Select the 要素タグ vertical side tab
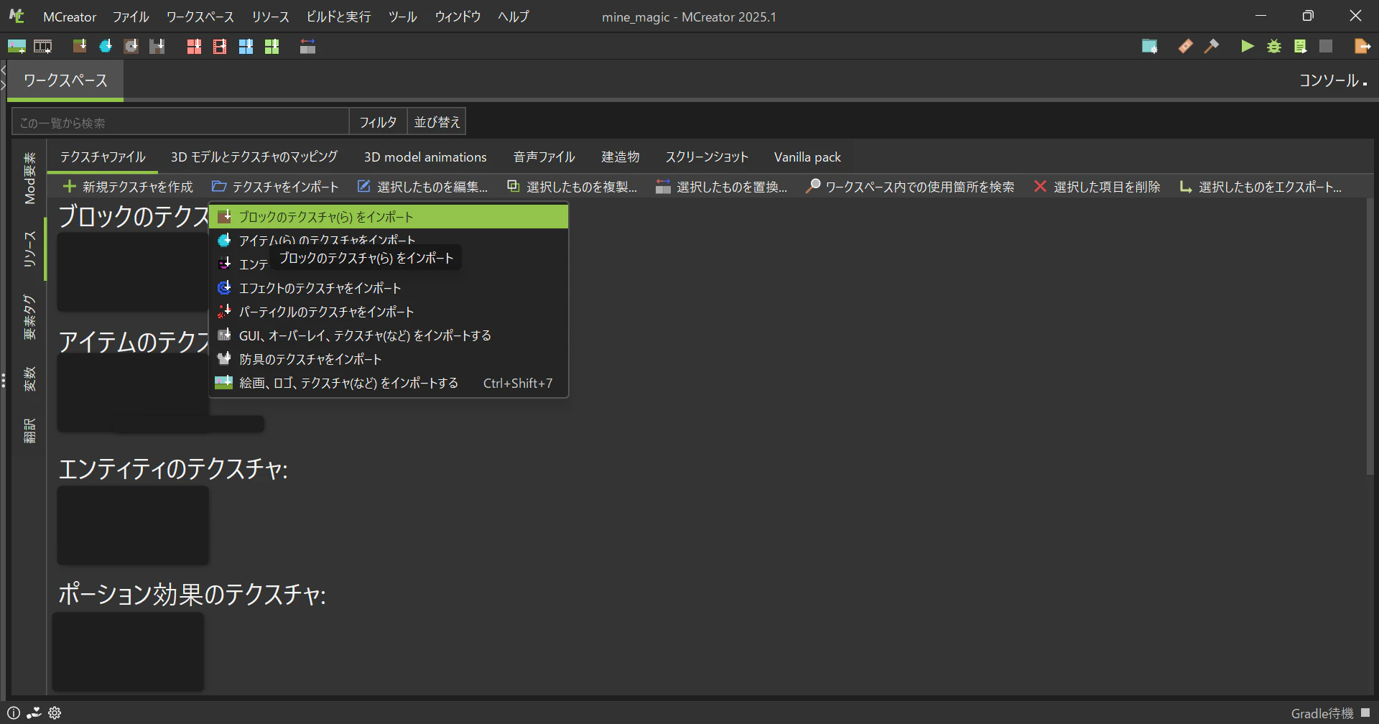 pyautogui.click(x=29, y=317)
